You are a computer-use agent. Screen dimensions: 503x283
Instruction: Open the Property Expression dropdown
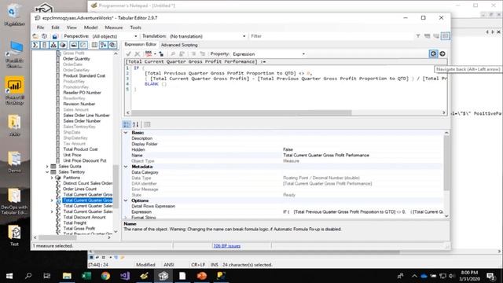point(303,54)
